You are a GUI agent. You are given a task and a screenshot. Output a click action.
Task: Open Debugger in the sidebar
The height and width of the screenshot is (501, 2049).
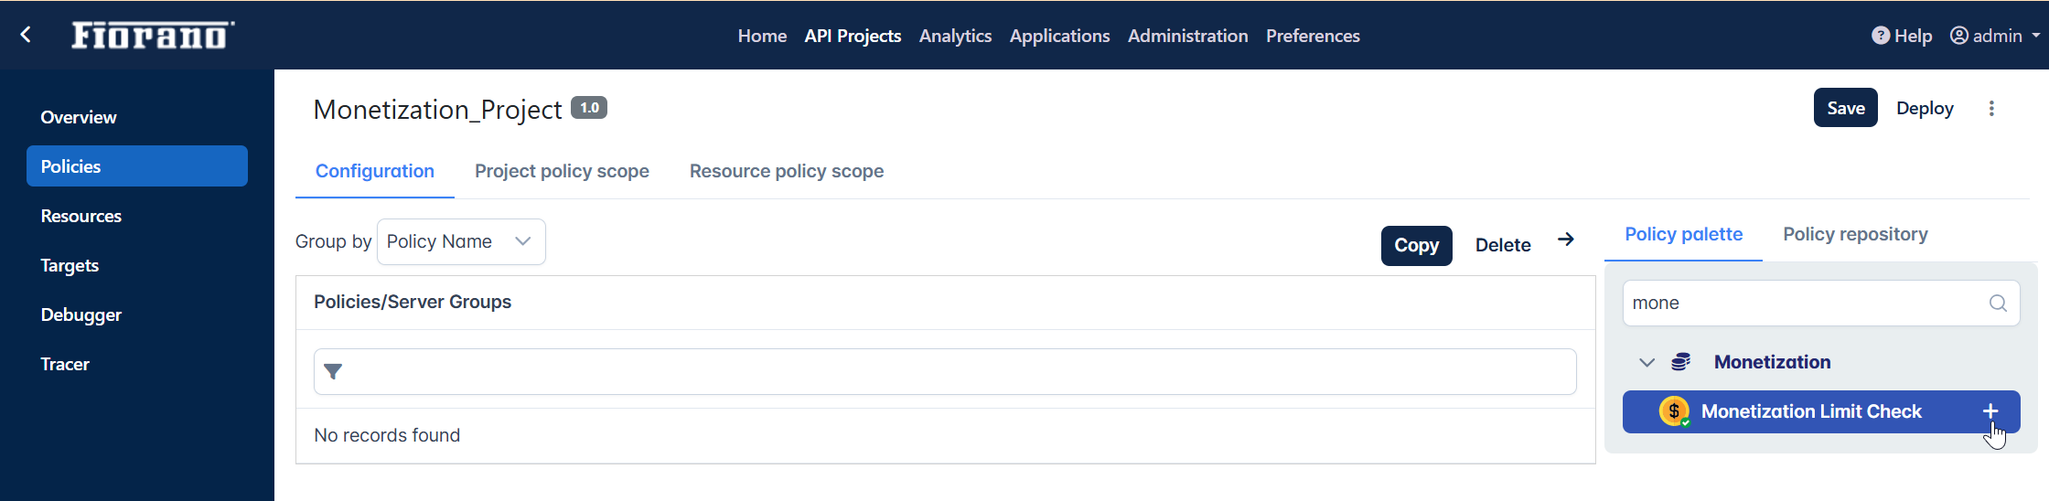(x=81, y=314)
